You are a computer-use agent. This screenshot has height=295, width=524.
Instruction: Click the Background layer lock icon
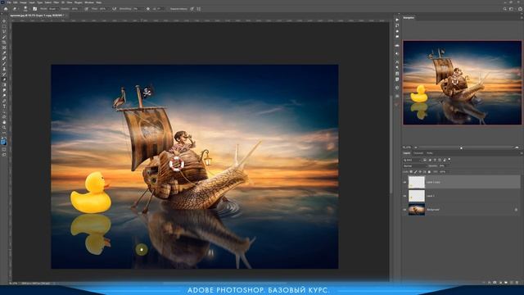point(516,210)
